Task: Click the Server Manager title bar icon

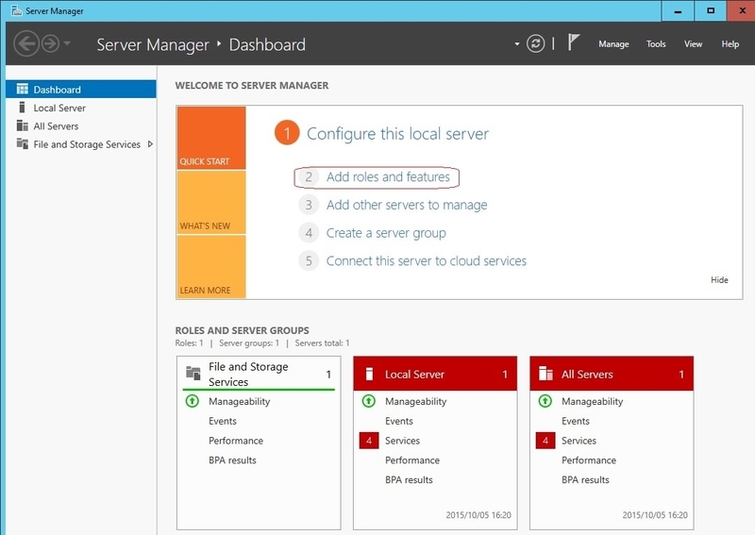Action: point(16,10)
